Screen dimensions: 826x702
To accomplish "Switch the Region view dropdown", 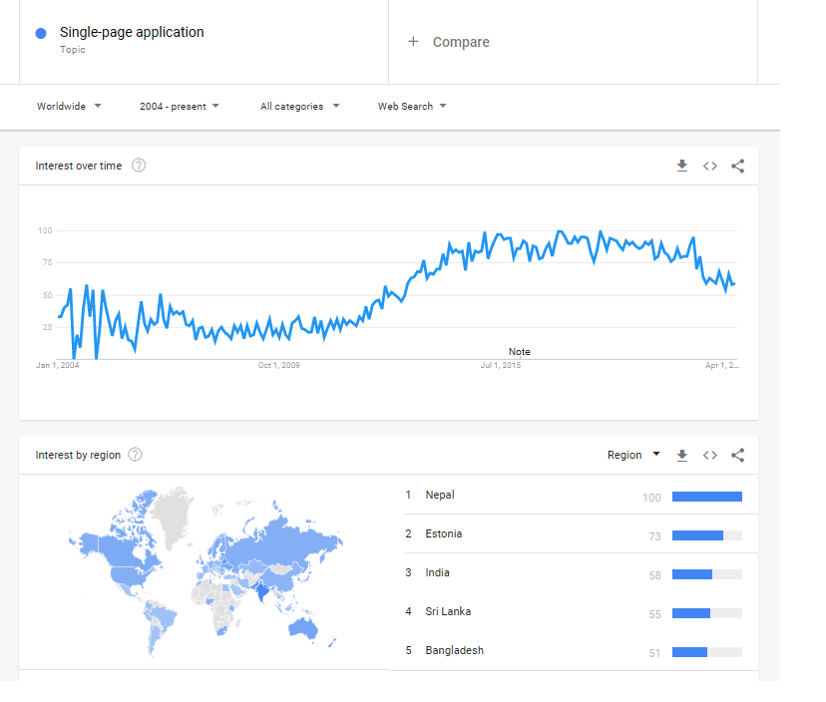I will coord(633,455).
